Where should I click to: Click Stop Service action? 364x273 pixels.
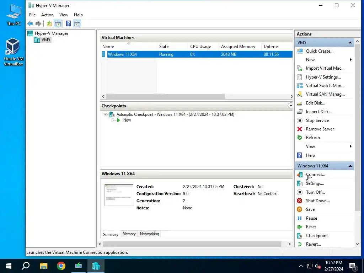[317, 121]
